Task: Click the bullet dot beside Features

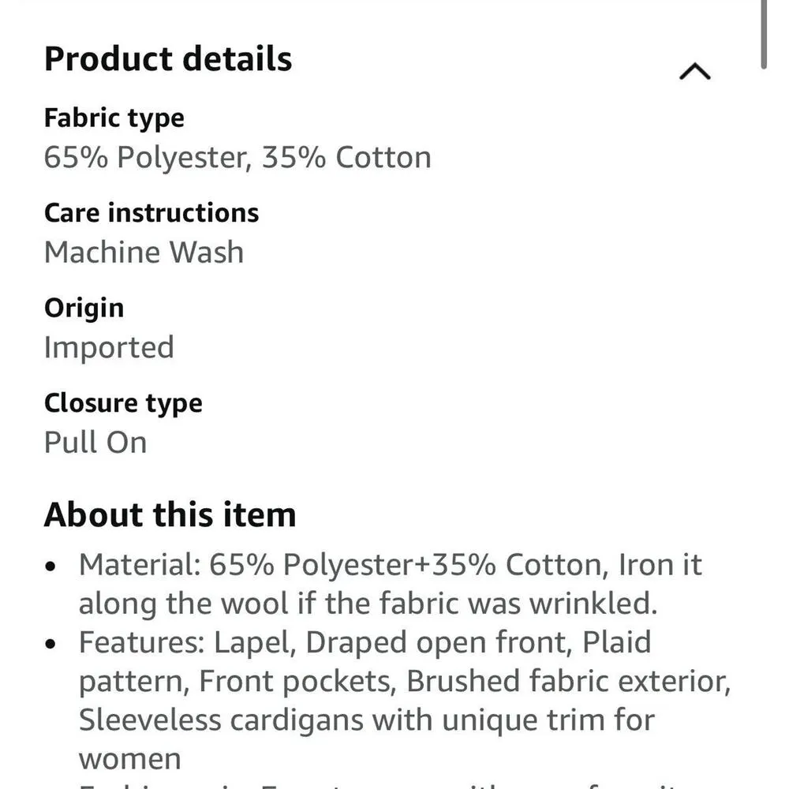Action: click(x=51, y=644)
